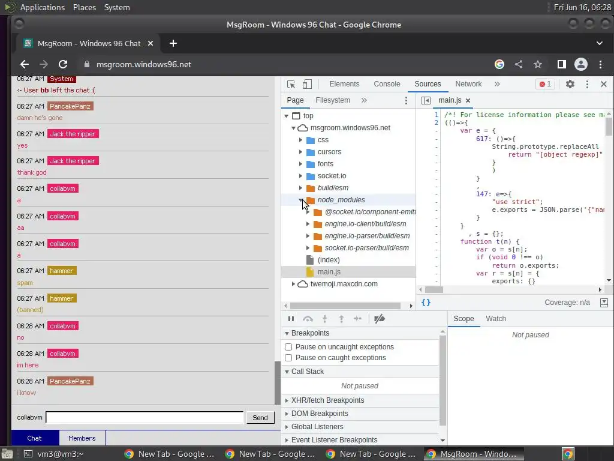
Task: Expand the twemoji.maxcdn.com domain
Action: [x=293, y=284]
